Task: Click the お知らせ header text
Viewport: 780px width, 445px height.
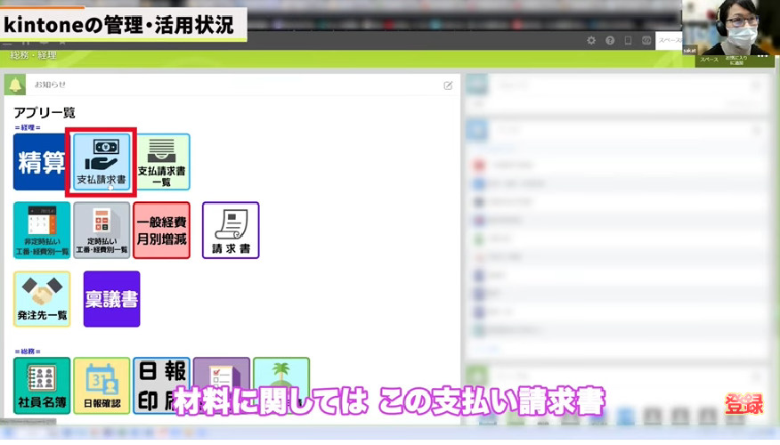Action: coord(50,85)
